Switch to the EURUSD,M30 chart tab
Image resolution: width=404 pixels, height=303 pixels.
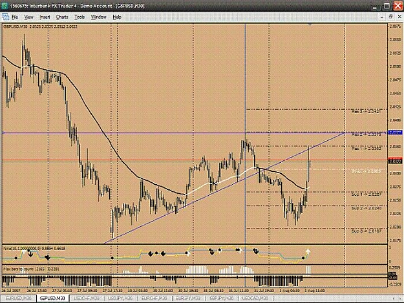coord(19,298)
